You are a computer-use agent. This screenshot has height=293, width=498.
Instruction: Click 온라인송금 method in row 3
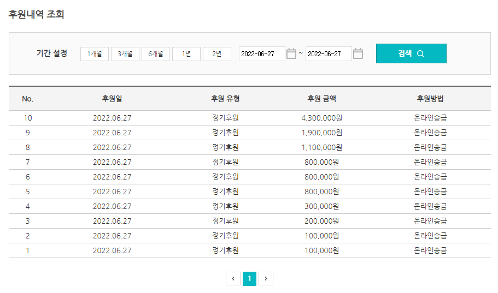pyautogui.click(x=430, y=221)
